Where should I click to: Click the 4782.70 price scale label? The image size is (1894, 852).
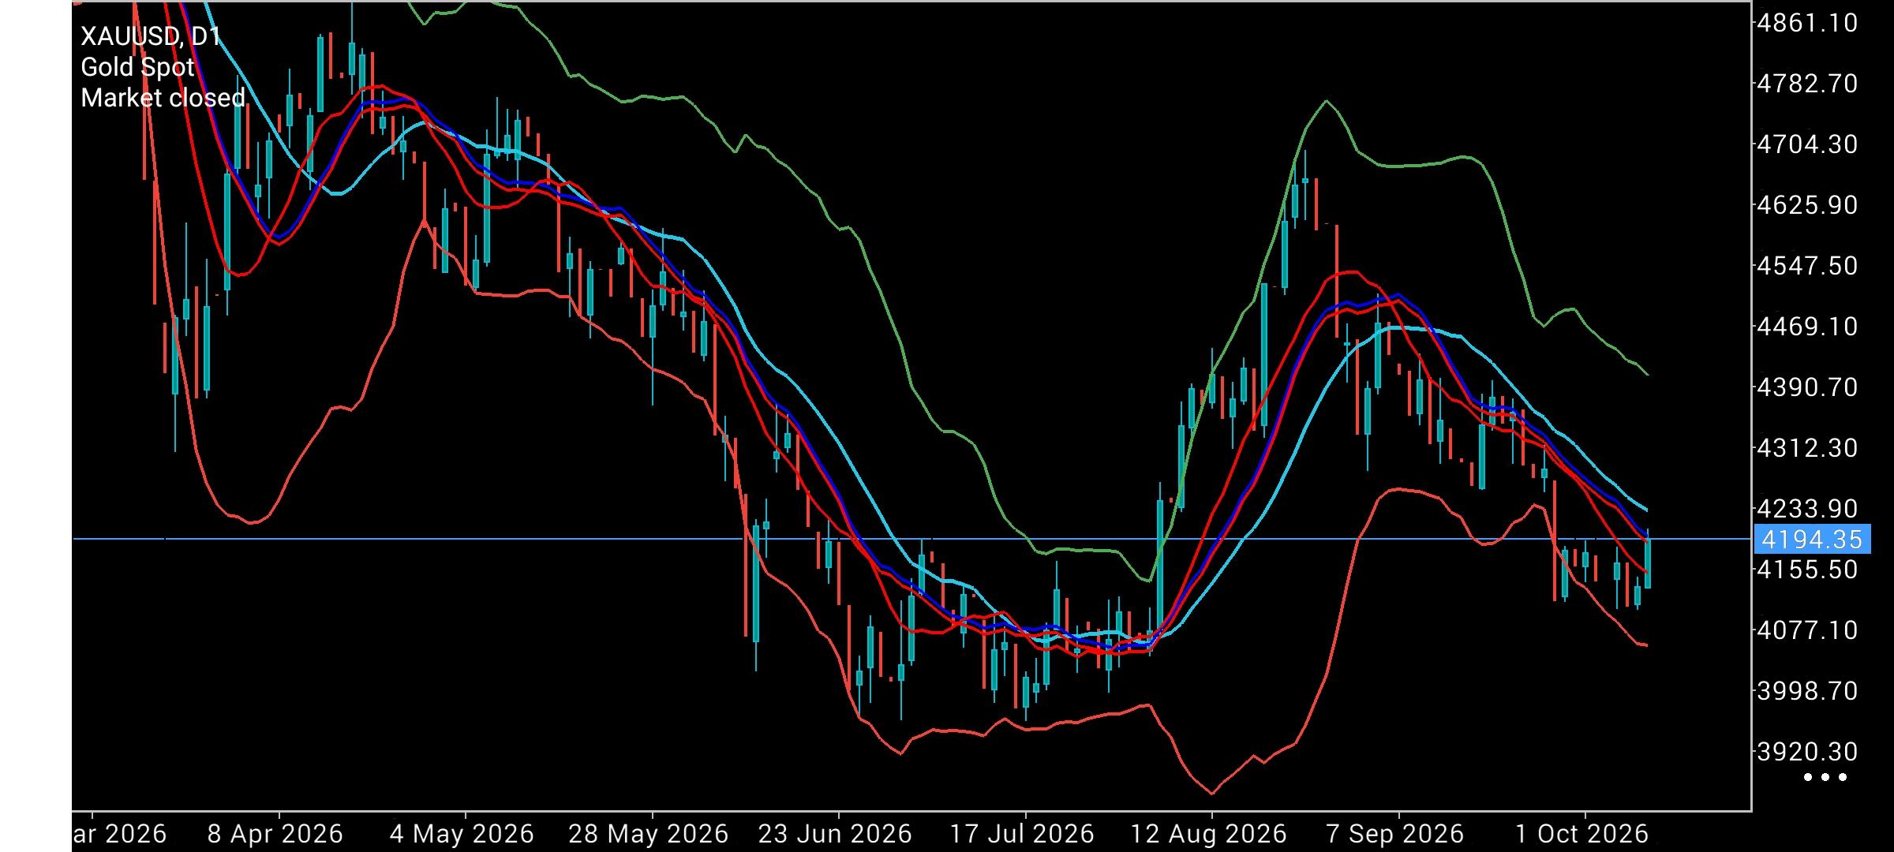point(1807,83)
